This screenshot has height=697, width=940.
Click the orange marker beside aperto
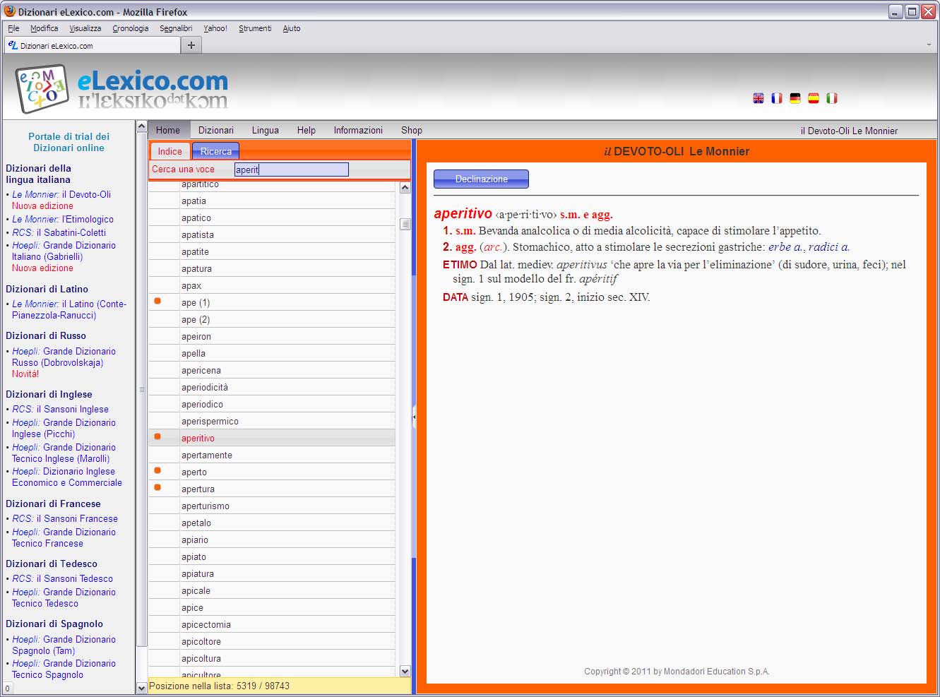157,470
